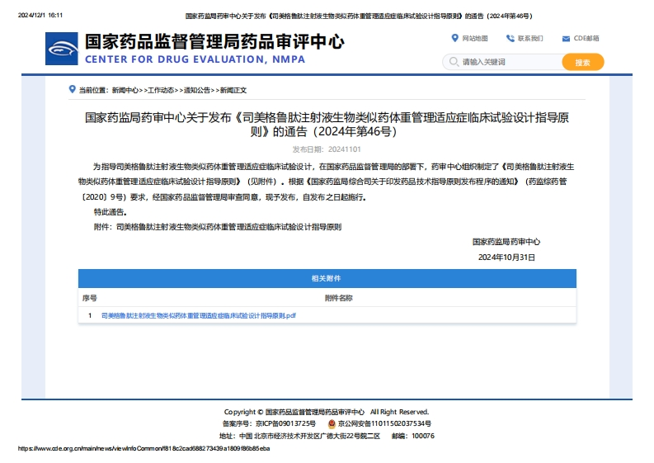Viewport: 654px width, 463px height.
Task: Click the 国家药品监督管理局药品审评中心 site title
Action: [x=214, y=42]
